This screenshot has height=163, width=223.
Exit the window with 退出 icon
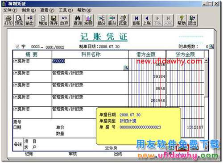click(192, 21)
